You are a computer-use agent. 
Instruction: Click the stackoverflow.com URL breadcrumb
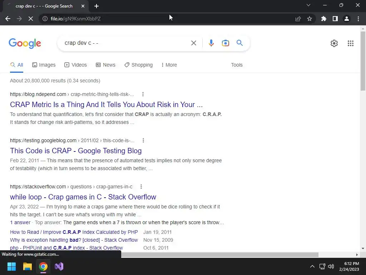click(x=71, y=187)
